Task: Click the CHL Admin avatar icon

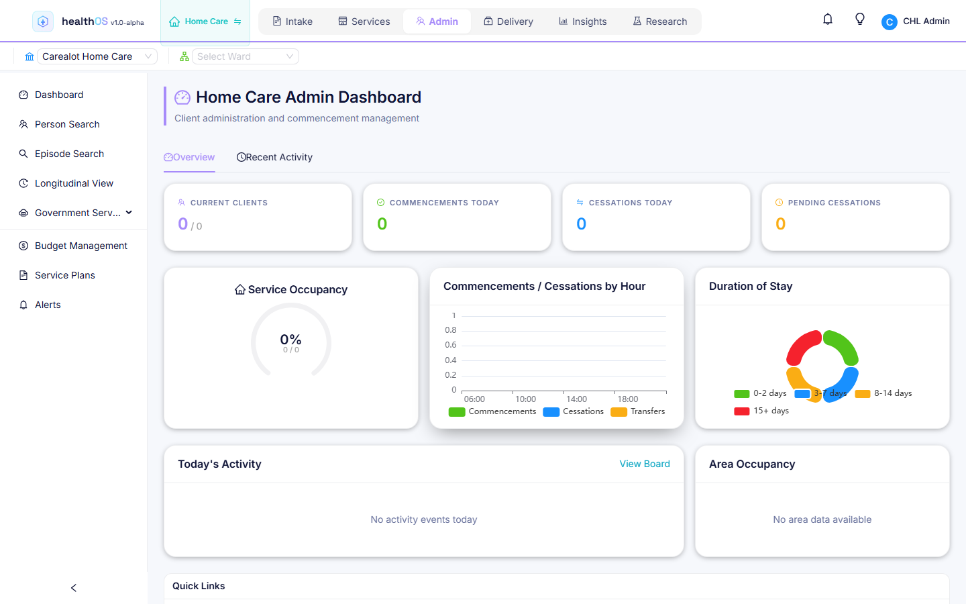Action: tap(890, 21)
